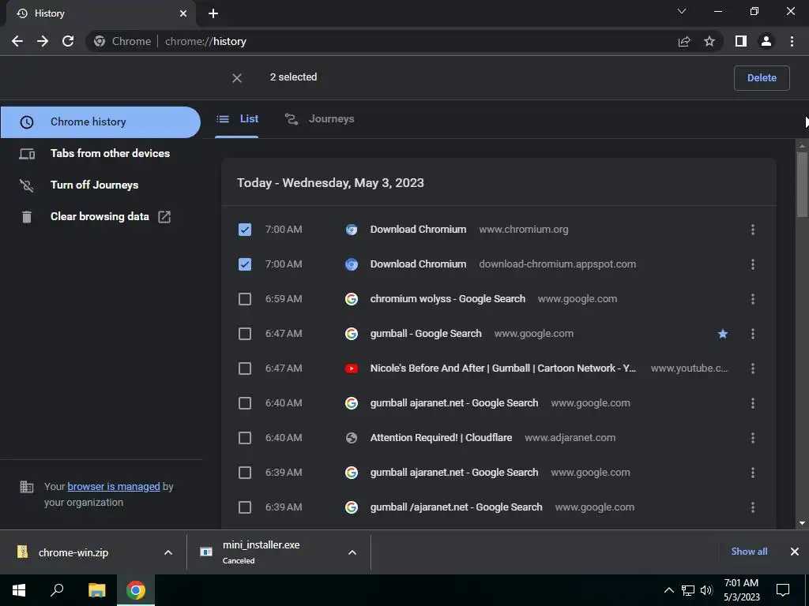Delete the selected history items
This screenshot has width=809, height=606.
tap(762, 78)
